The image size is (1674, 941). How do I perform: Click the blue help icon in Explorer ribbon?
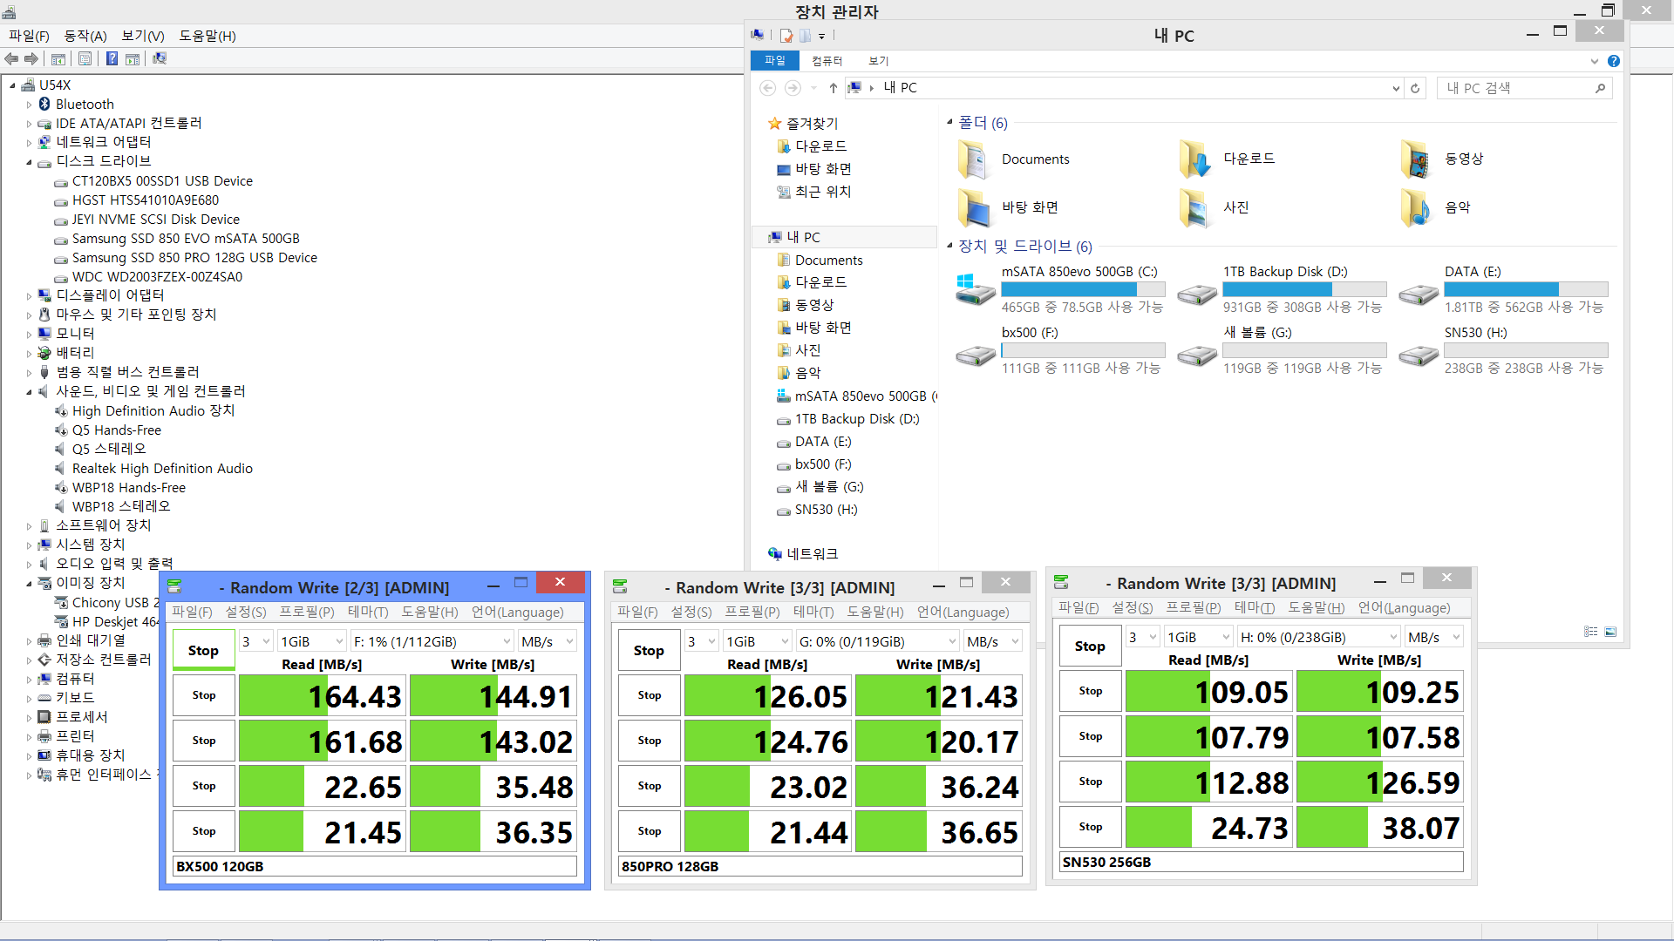(x=1614, y=61)
